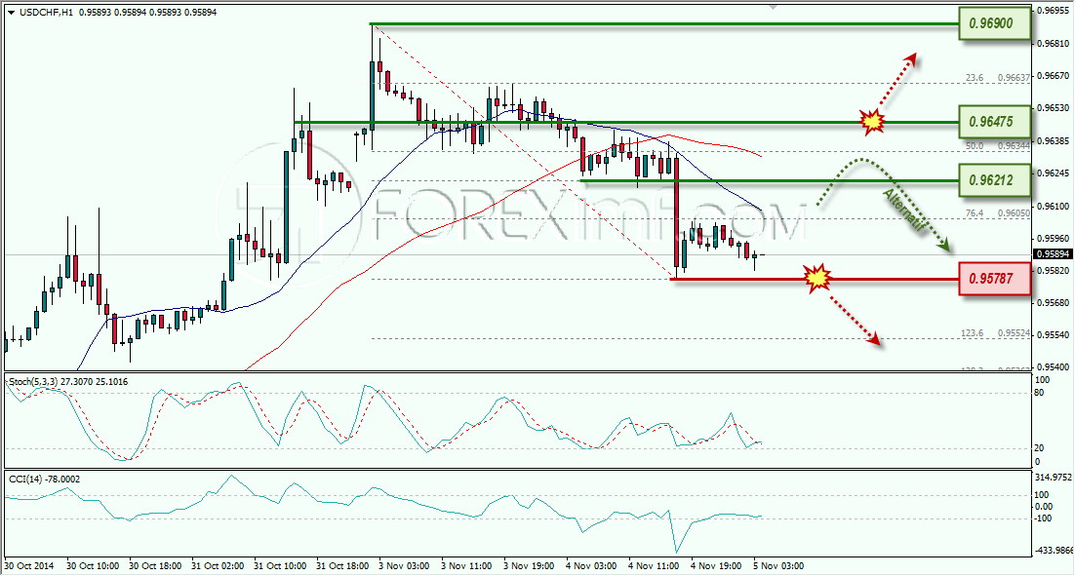The image size is (1075, 576).
Task: Select the current price tag 0.95894
Action: pos(1052,254)
